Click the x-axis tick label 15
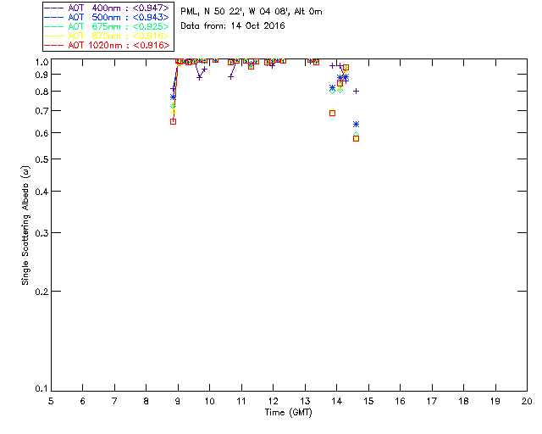 coord(368,401)
